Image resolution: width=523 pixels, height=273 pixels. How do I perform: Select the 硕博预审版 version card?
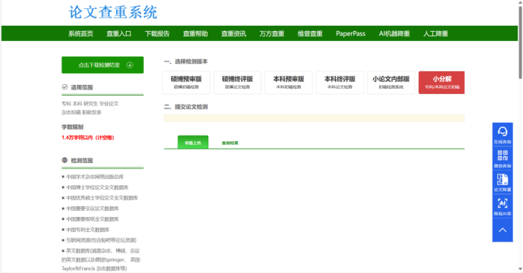point(186,83)
